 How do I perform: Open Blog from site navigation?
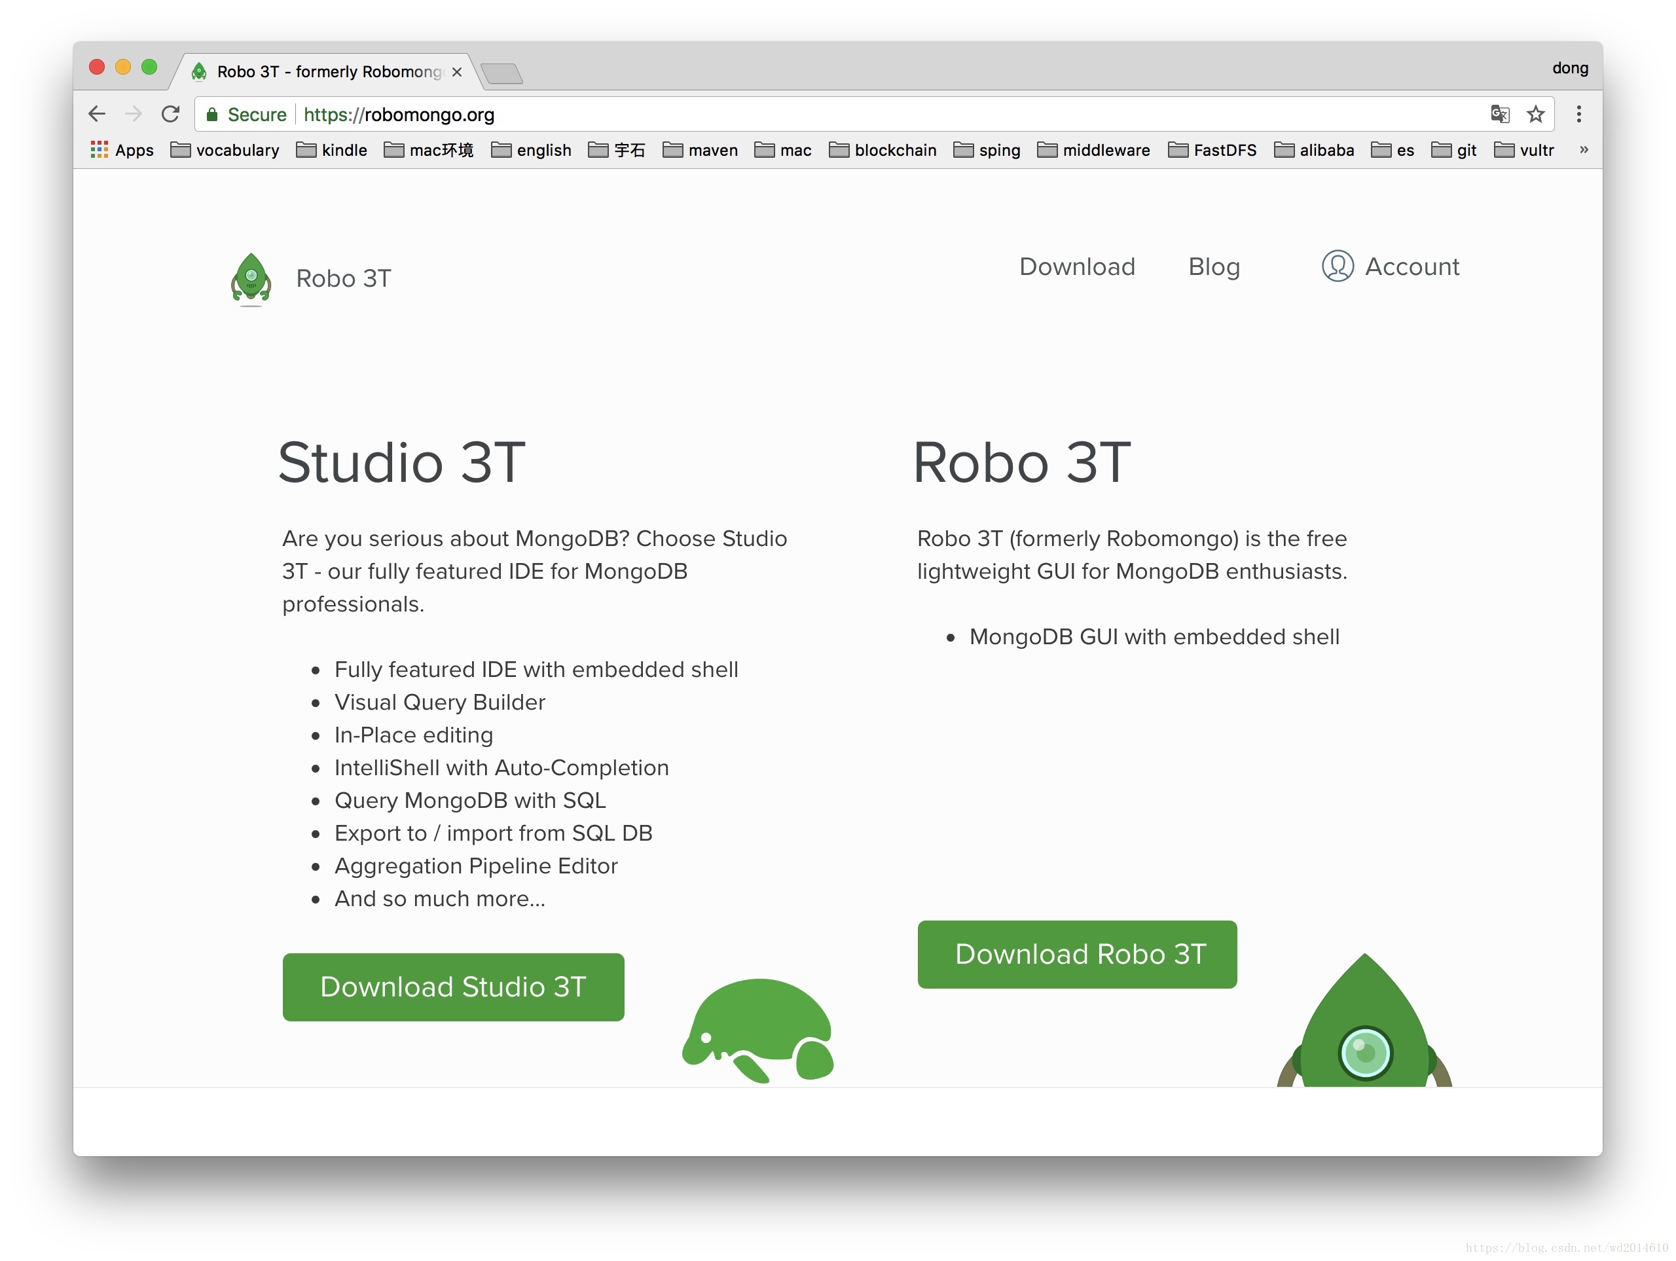click(1214, 266)
